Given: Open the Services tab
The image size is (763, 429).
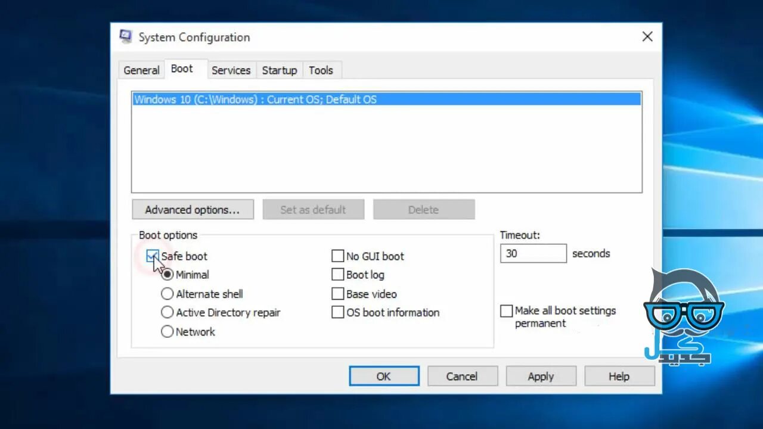Looking at the screenshot, I should coord(231,70).
